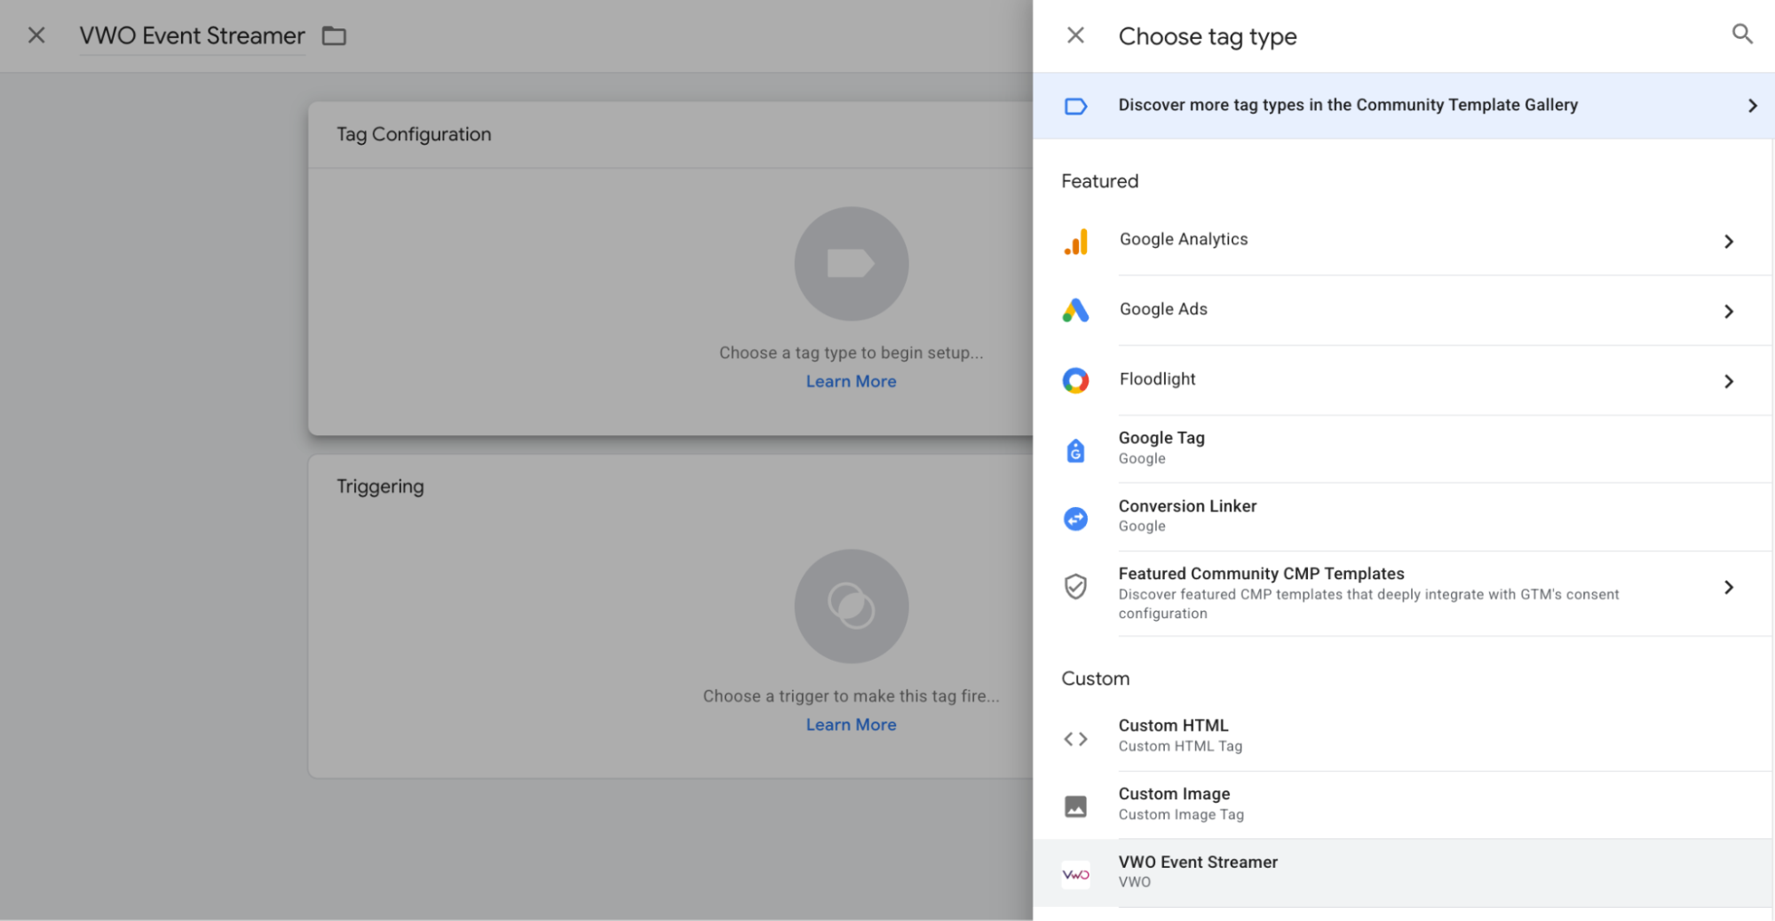Open the Community Template Gallery banner chevron
The width and height of the screenshot is (1775, 921).
[1752, 106]
